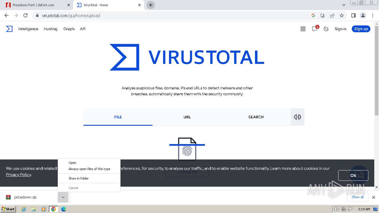This screenshot has width=379, height=213.
Task: Open notifications speech bubble icon
Action: (x=315, y=29)
